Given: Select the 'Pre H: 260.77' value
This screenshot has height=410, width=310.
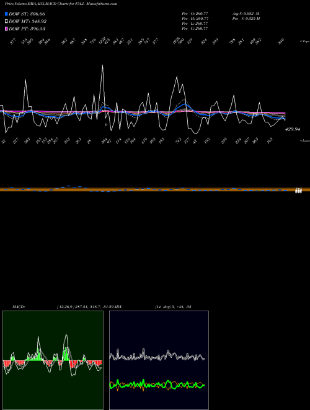Looking at the screenshot, I should click(195, 19).
